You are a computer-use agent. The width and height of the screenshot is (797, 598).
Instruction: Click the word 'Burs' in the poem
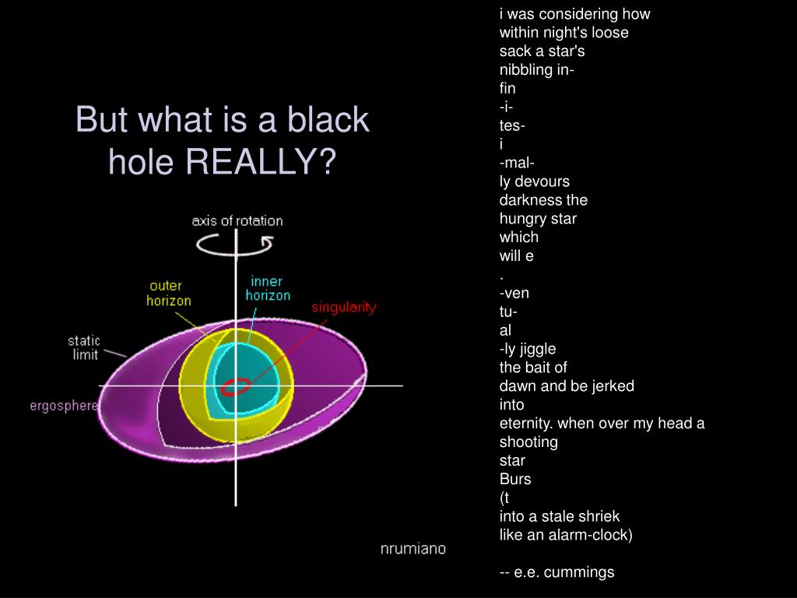[x=515, y=479]
